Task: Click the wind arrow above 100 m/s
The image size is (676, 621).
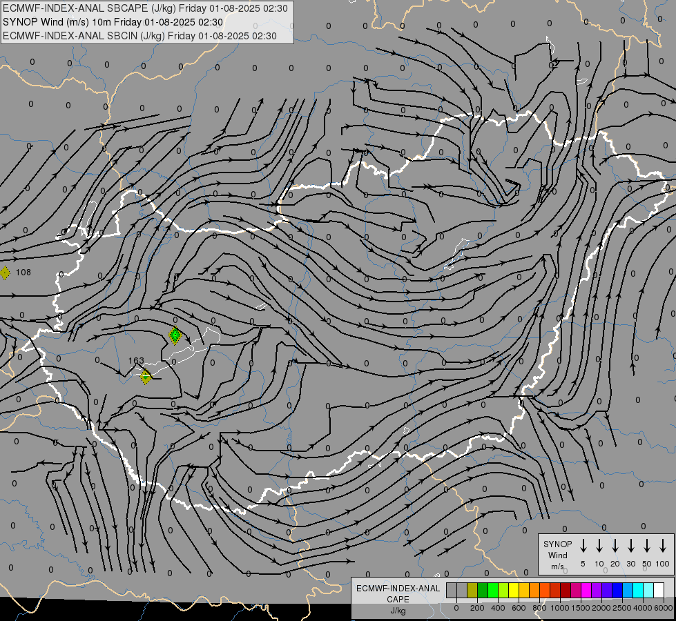Action: [663, 546]
